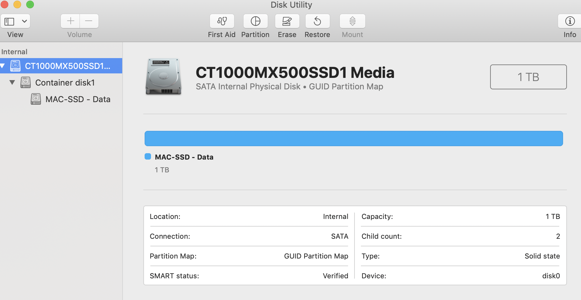Click the MAC-SSD - Data drive icon

click(36, 99)
